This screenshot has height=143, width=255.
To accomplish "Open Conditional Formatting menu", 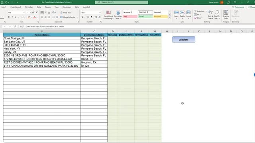I will click(x=108, y=15).
